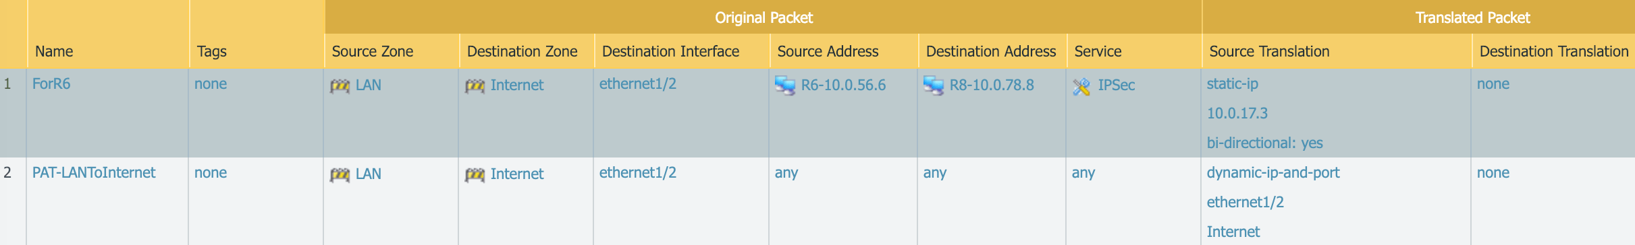Click the R8-10.0.78.8 address object icon
The image size is (1635, 245).
934,86
